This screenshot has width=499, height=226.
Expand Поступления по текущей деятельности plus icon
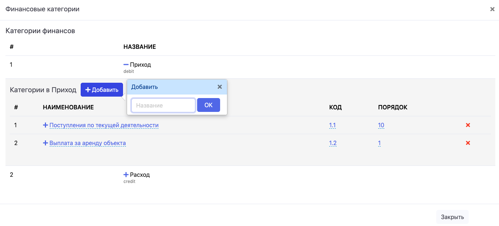[46, 125]
